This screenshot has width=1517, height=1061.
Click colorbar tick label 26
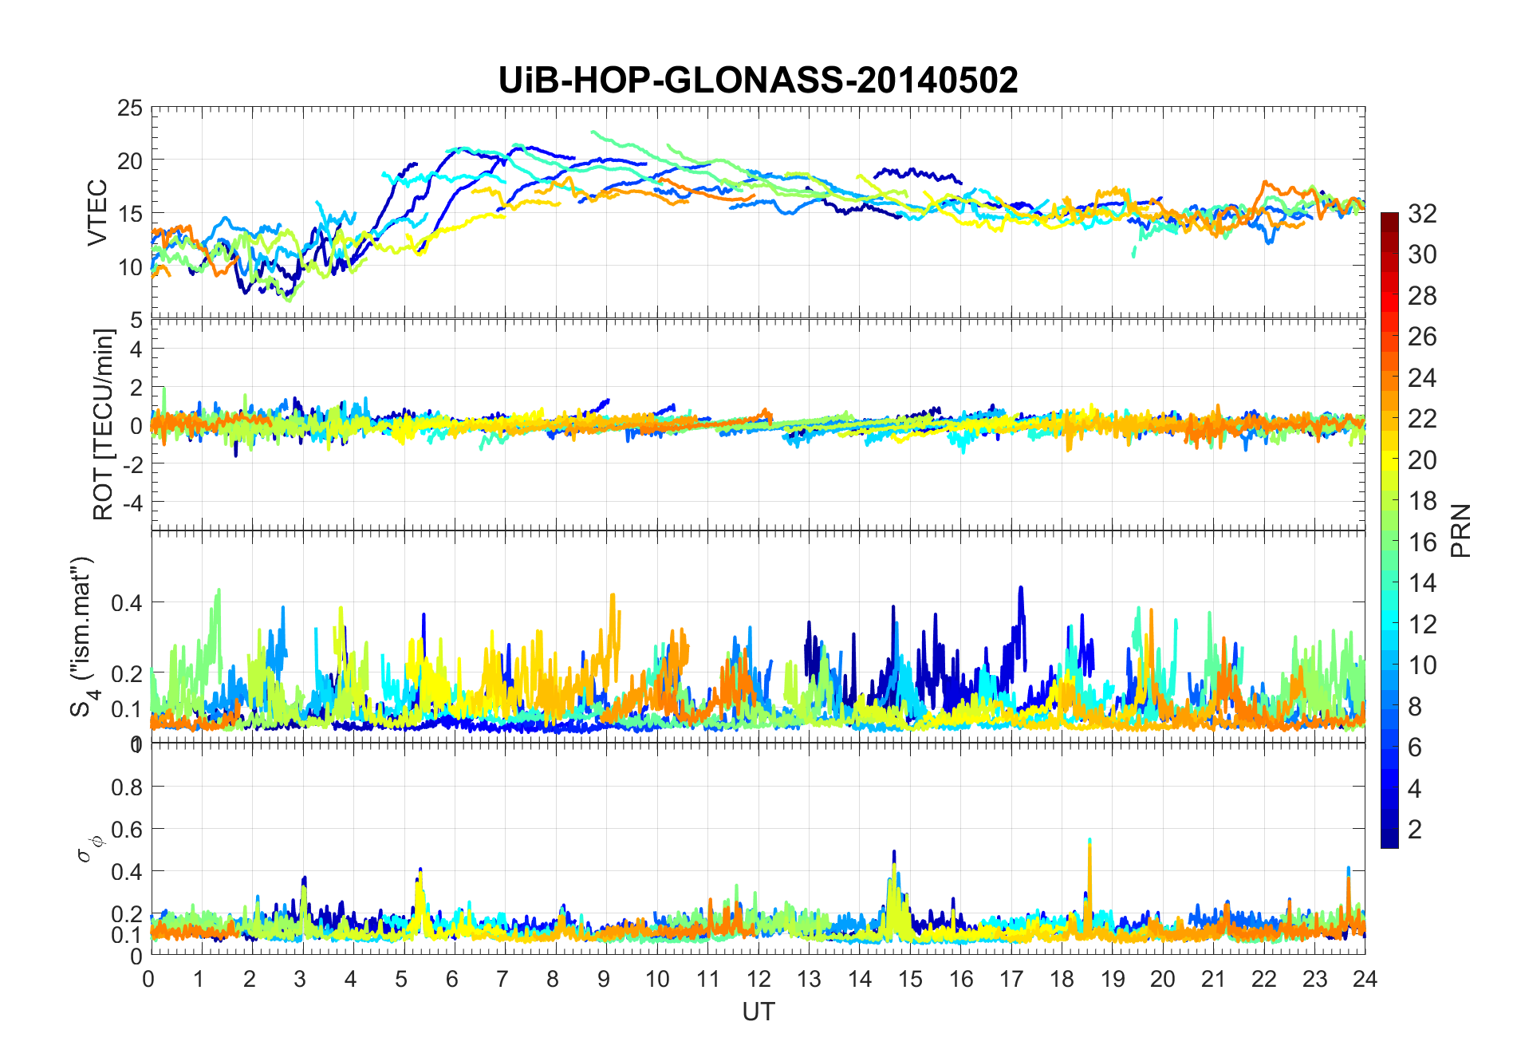[1422, 337]
